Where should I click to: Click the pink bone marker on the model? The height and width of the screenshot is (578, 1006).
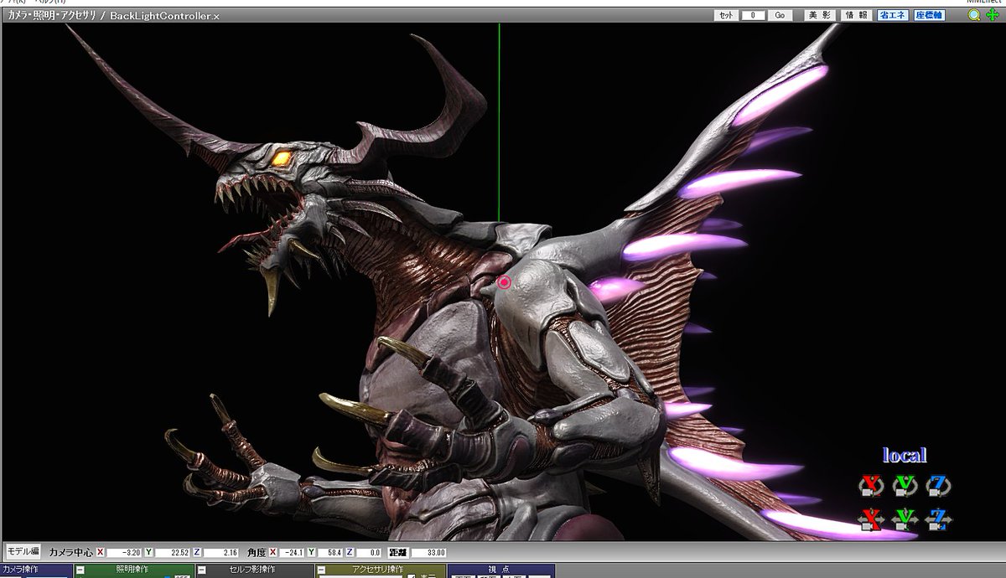[x=504, y=282]
